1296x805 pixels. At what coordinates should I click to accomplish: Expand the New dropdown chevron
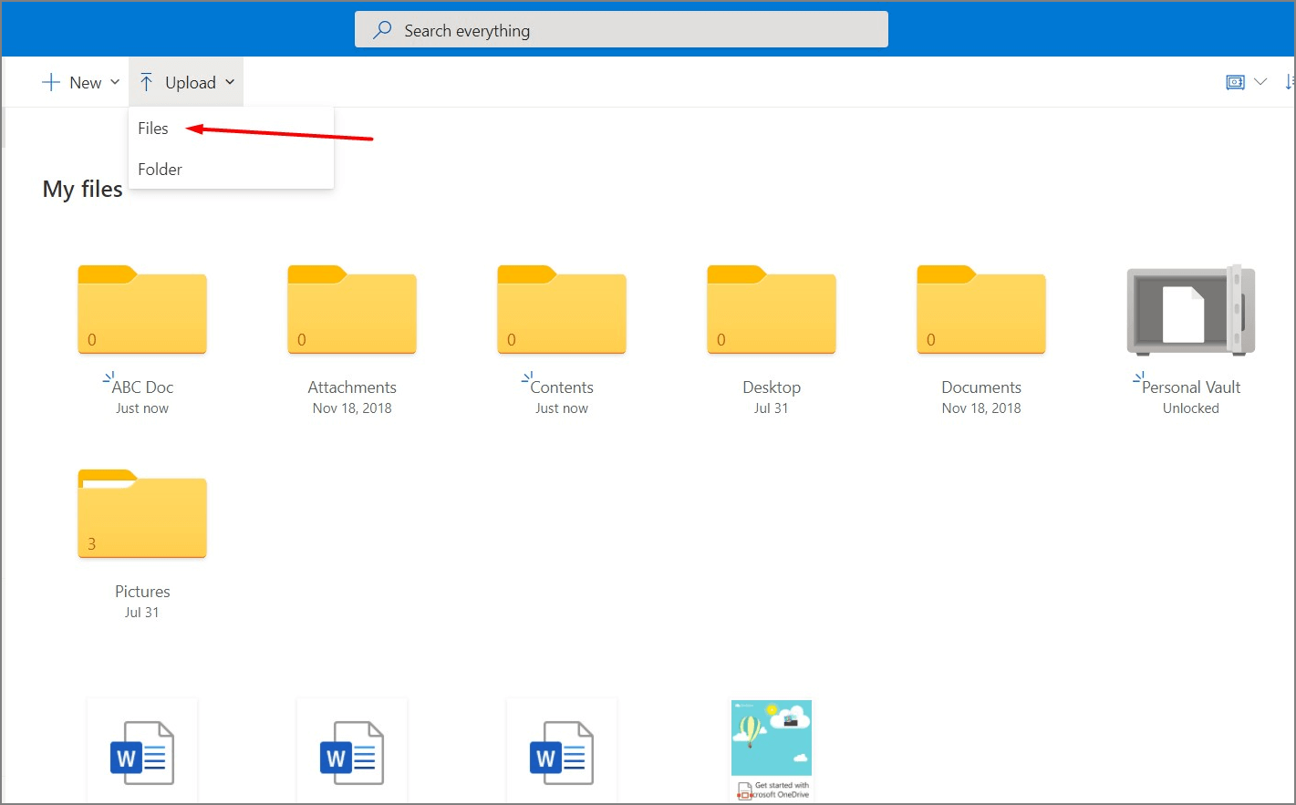[116, 81]
